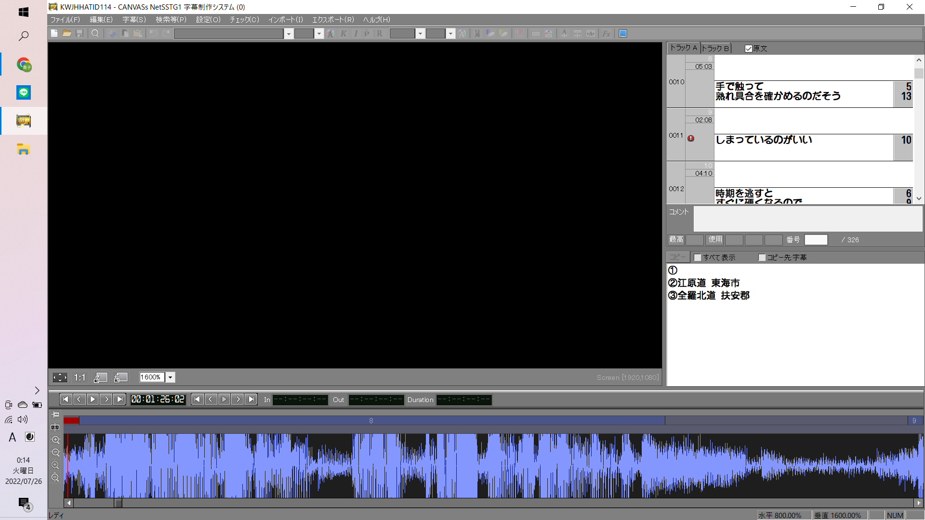The width and height of the screenshot is (925, 520).
Task: Open Windows Start menu
Action: tap(24, 12)
